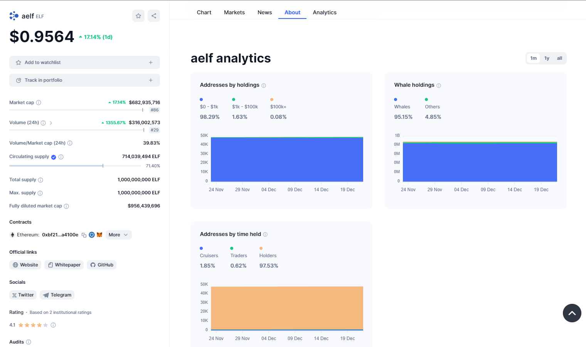
Task: Click Circulating supply progress bar
Action: (x=75, y=166)
